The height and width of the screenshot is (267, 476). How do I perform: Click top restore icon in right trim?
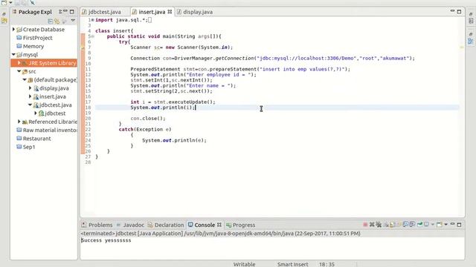coord(471,14)
